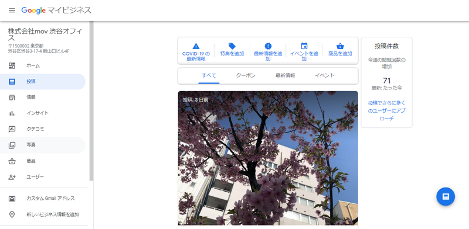Click the 投稿件数 heading
Image resolution: width=469 pixels, height=229 pixels.
click(x=386, y=46)
